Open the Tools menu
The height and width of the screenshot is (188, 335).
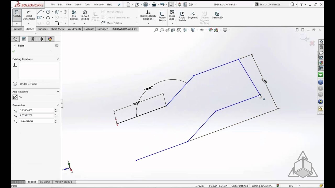[x=87, y=4]
